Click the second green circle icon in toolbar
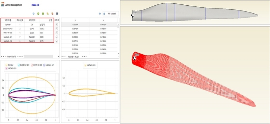Viewport: 270px width, 124px height. click(43, 13)
